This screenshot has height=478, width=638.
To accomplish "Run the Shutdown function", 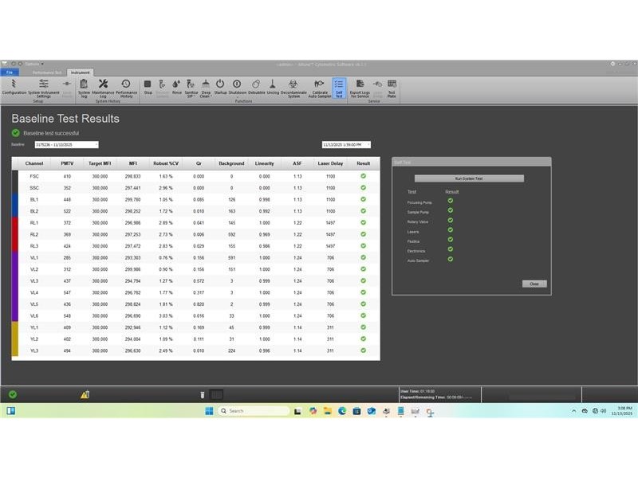I will click(238, 86).
